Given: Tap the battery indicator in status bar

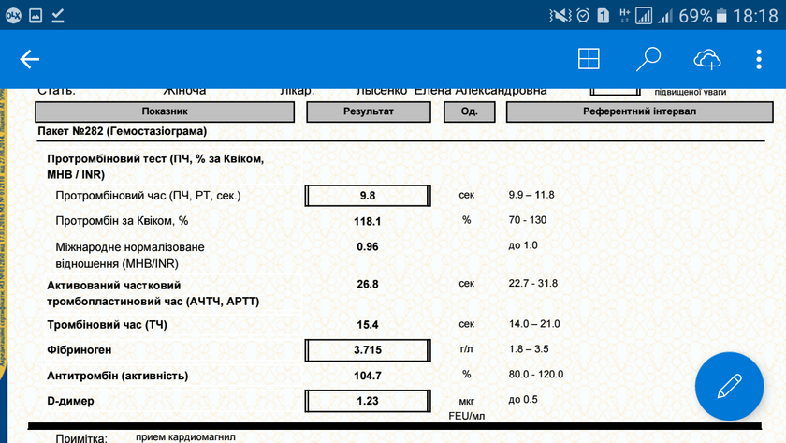Looking at the screenshot, I should pyautogui.click(x=723, y=15).
